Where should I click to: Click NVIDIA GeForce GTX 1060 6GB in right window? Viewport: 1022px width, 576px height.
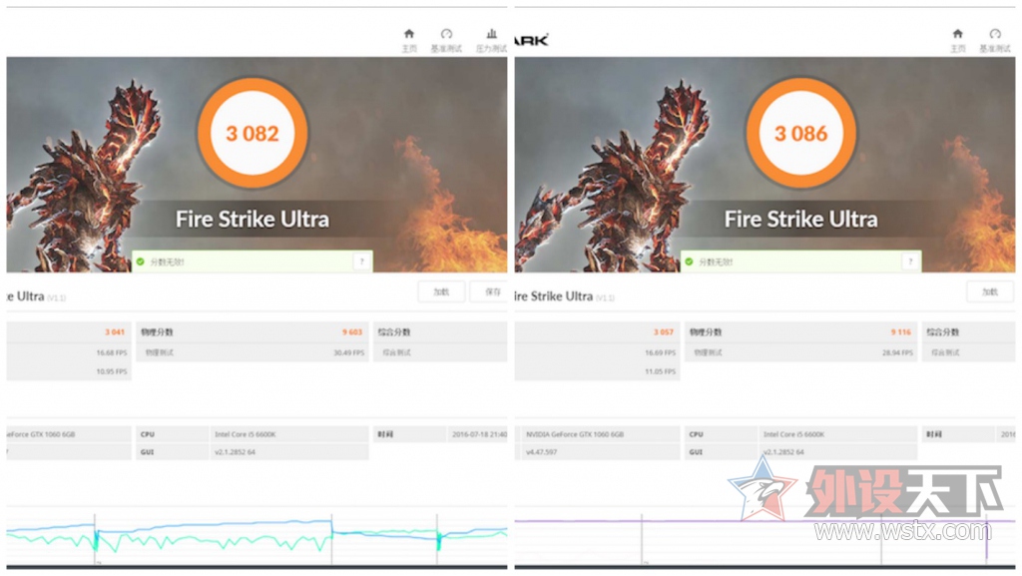tap(575, 434)
